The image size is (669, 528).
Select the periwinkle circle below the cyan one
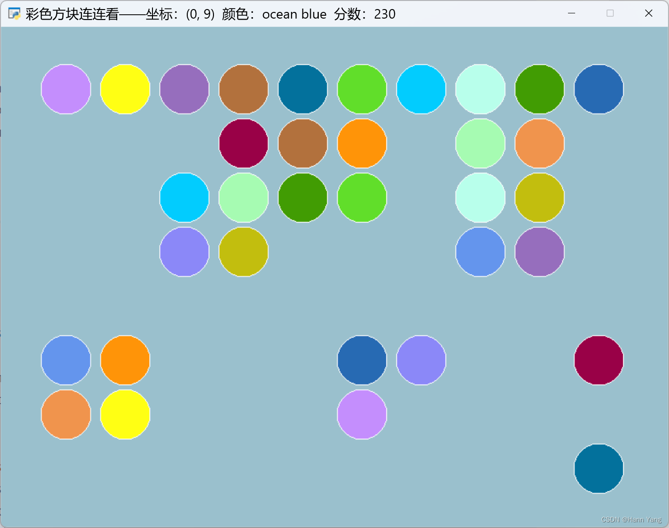(x=184, y=252)
